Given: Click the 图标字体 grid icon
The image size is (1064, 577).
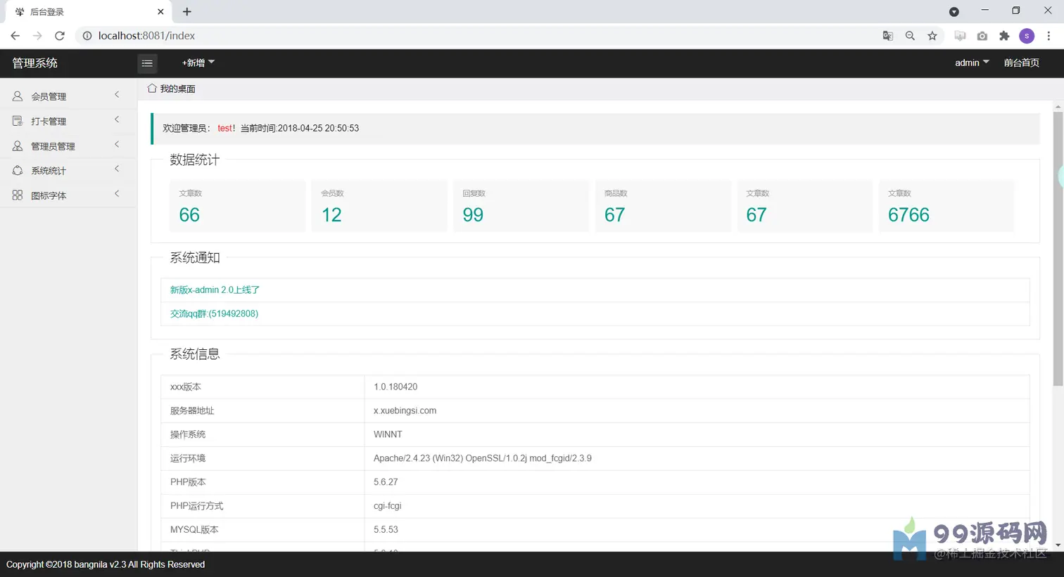Looking at the screenshot, I should tap(18, 195).
